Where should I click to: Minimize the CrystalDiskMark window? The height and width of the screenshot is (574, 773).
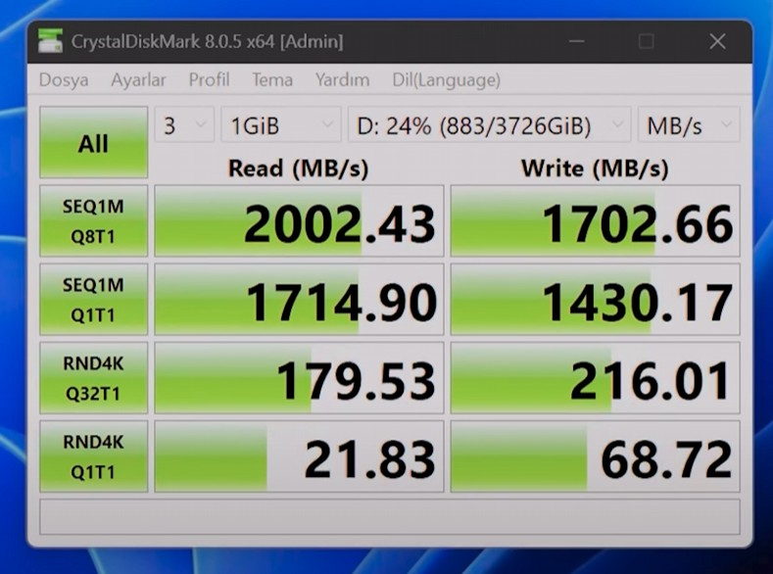(x=577, y=41)
